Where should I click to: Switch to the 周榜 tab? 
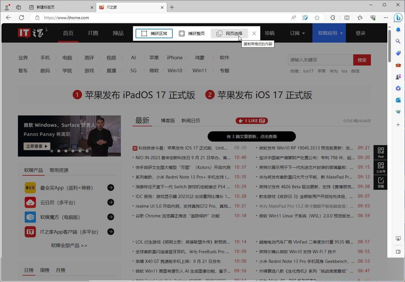point(45,270)
